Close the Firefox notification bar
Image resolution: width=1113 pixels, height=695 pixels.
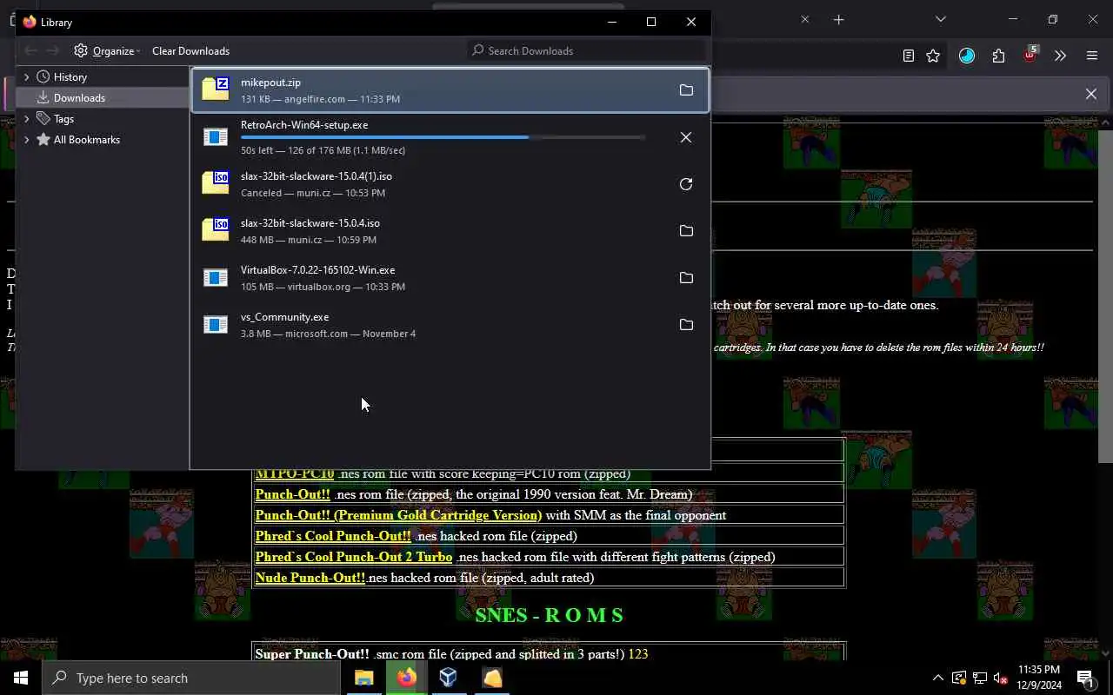(x=1091, y=94)
